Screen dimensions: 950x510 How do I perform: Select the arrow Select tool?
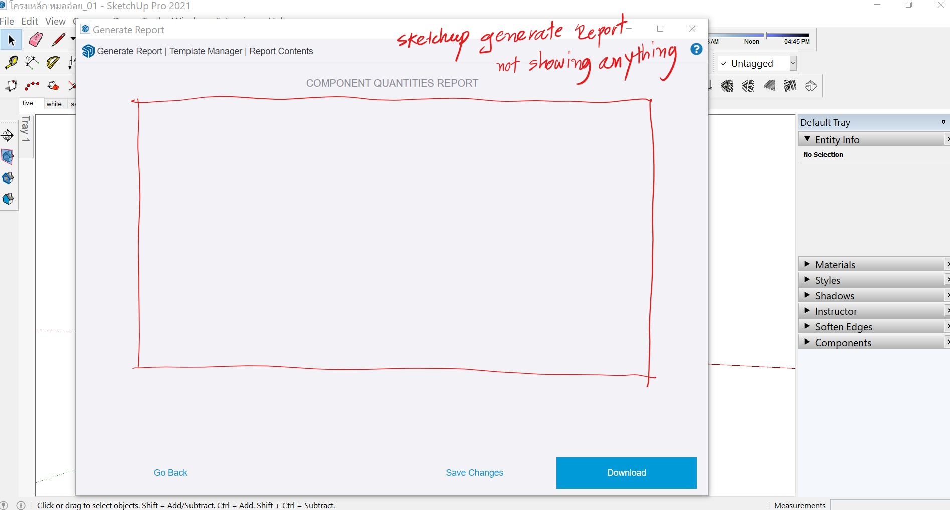pyautogui.click(x=11, y=40)
